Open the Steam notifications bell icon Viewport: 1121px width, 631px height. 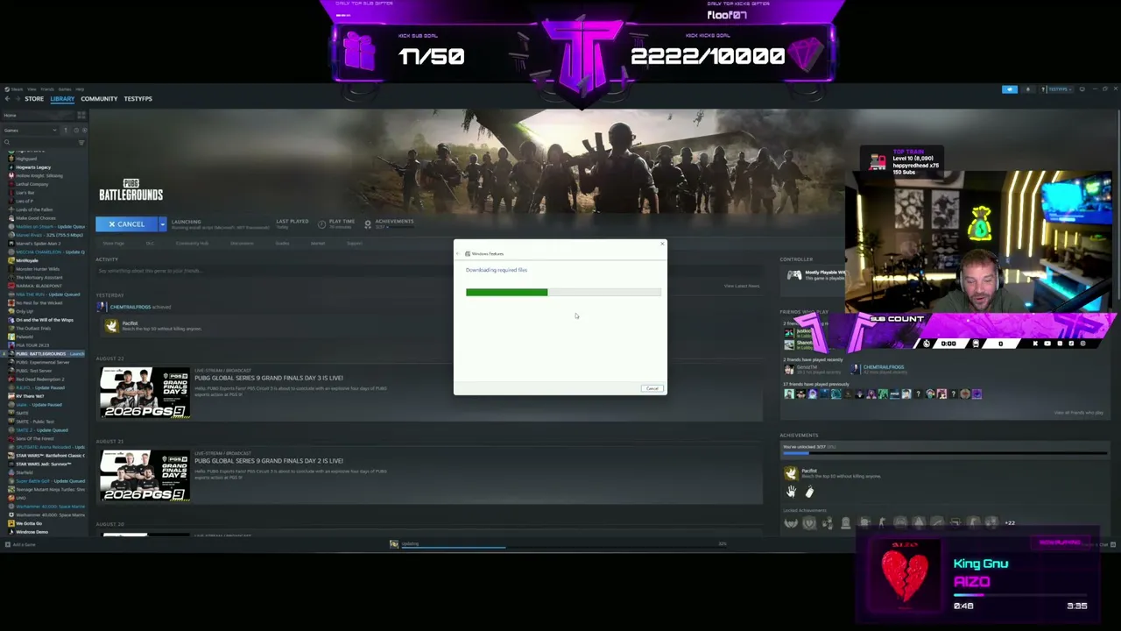(x=1028, y=89)
